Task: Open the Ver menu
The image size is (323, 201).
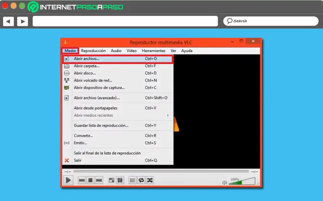Action: coord(173,51)
